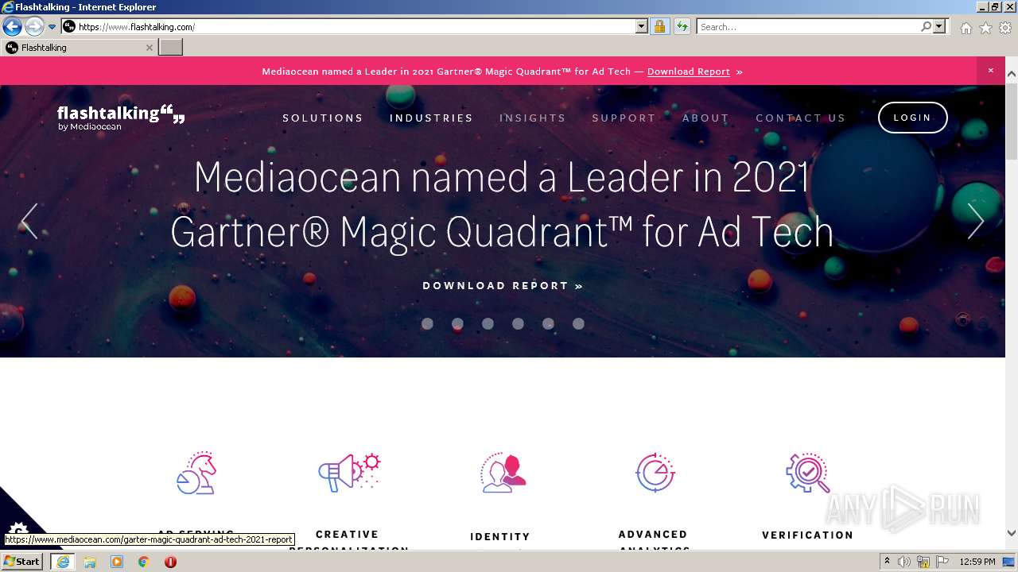Close the Flashtalking tab

pyautogui.click(x=149, y=48)
